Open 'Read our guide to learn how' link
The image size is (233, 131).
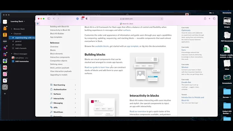(97, 67)
